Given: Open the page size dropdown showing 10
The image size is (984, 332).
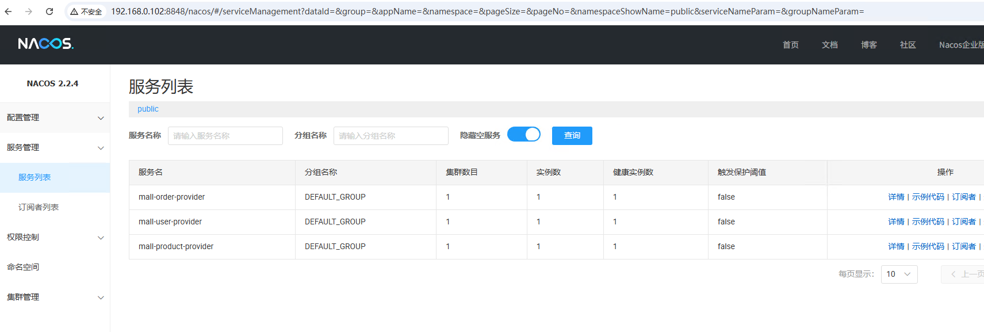Looking at the screenshot, I should [x=898, y=274].
